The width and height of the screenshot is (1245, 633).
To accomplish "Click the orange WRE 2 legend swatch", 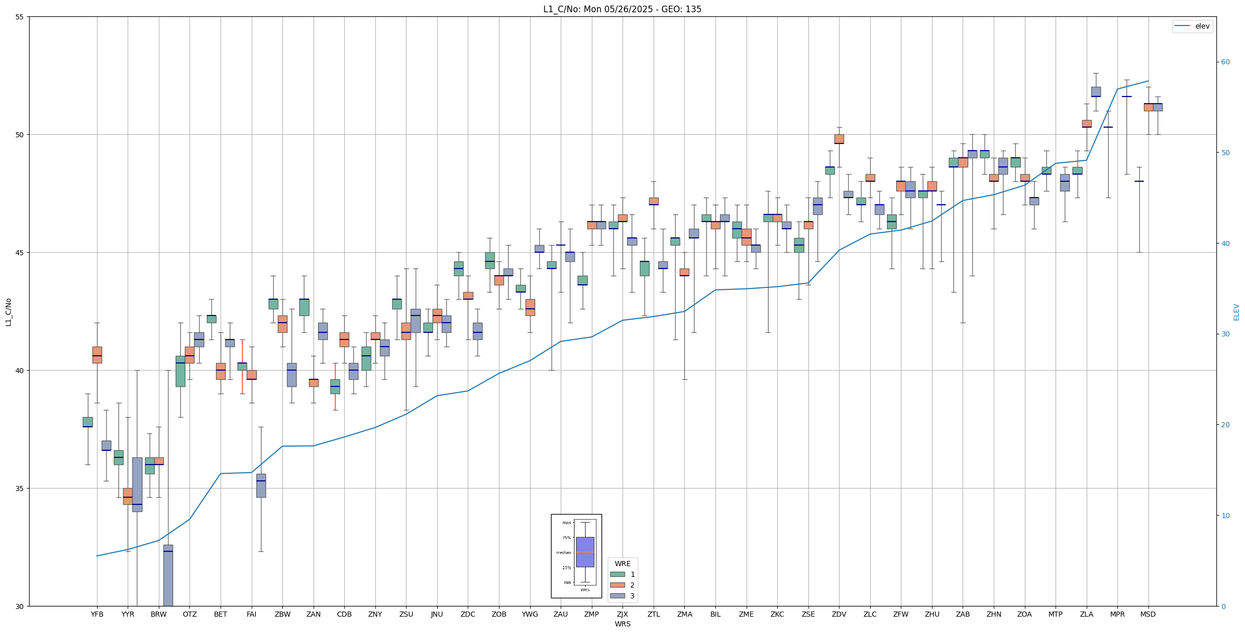I will point(617,585).
